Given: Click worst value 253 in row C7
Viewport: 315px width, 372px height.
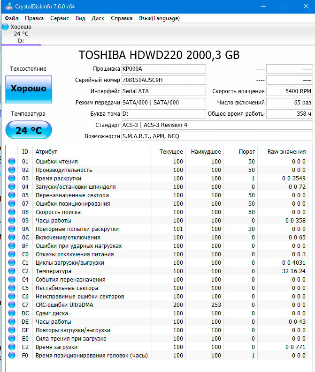Looking at the screenshot, I should pyautogui.click(x=216, y=305).
